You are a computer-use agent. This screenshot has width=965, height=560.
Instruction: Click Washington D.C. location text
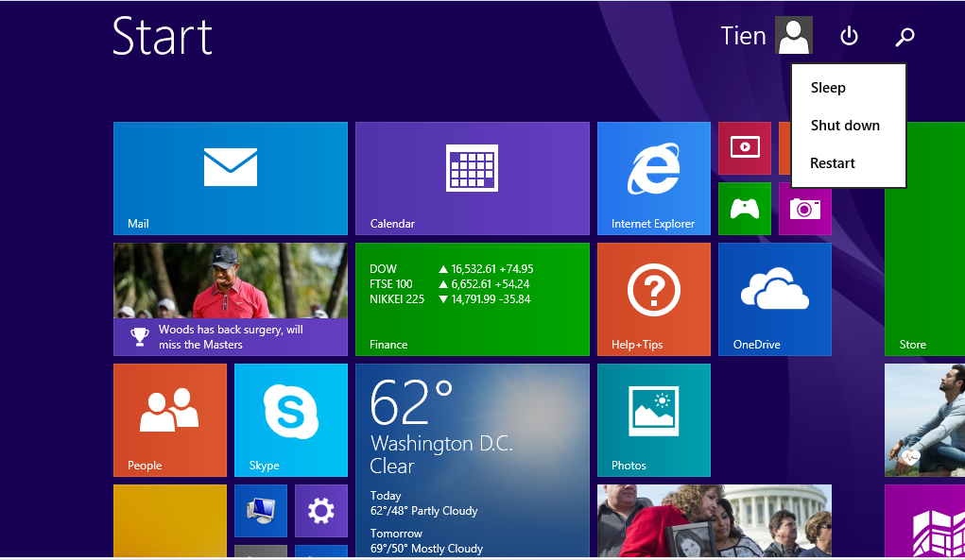441,443
